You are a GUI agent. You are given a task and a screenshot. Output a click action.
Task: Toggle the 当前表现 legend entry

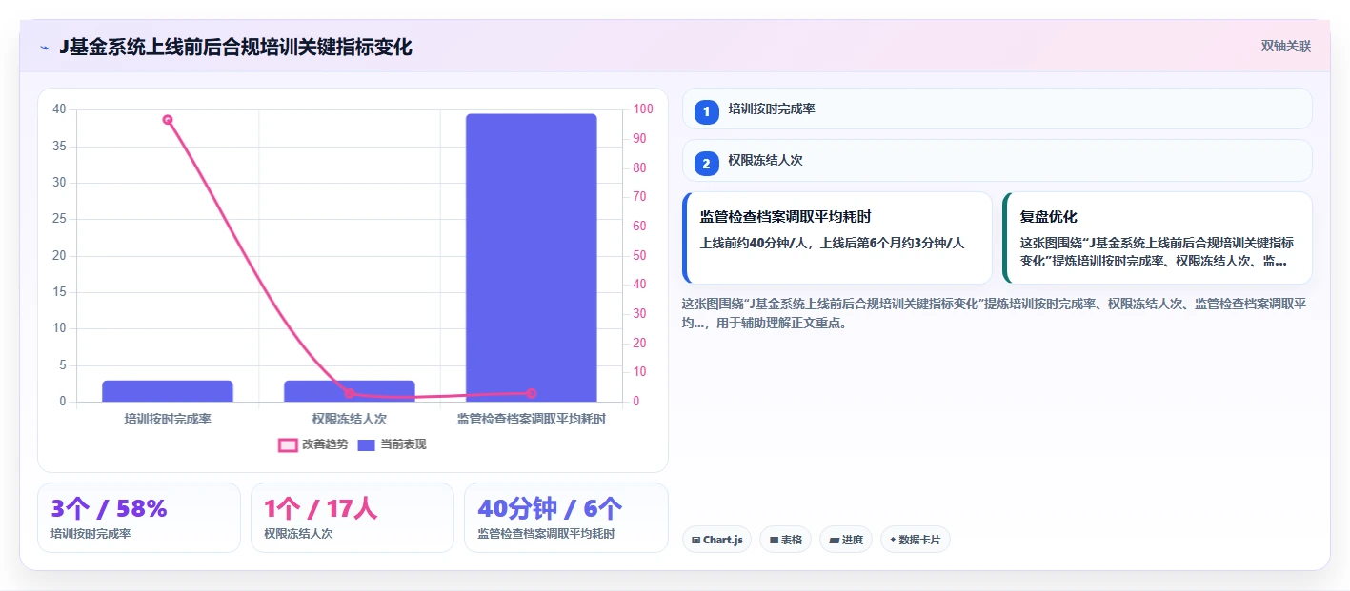392,444
